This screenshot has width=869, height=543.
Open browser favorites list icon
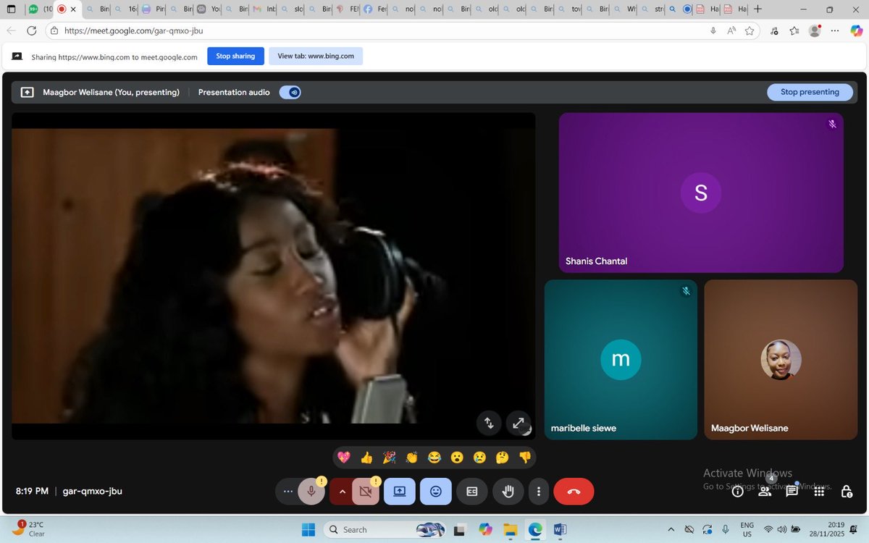pyautogui.click(x=794, y=31)
